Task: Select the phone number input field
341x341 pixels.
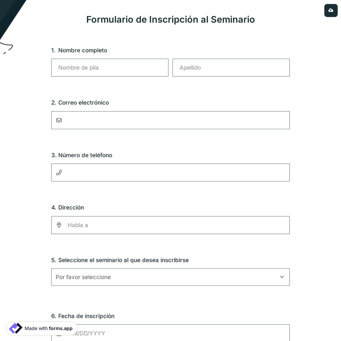Action: [170, 172]
